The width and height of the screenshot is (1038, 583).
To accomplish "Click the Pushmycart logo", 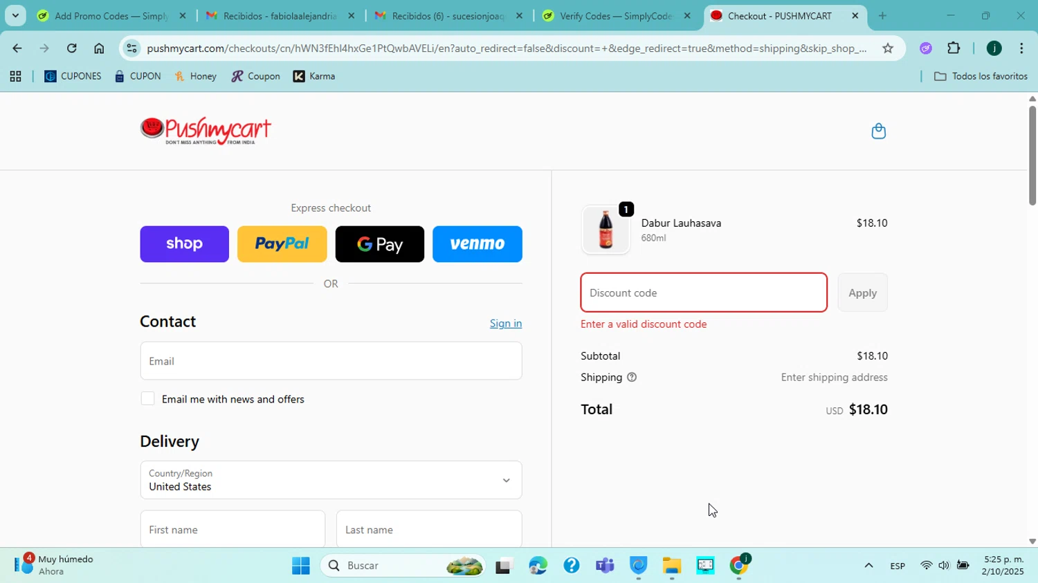I will click(x=206, y=131).
